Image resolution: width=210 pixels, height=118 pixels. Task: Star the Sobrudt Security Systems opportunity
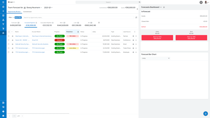point(13,44)
